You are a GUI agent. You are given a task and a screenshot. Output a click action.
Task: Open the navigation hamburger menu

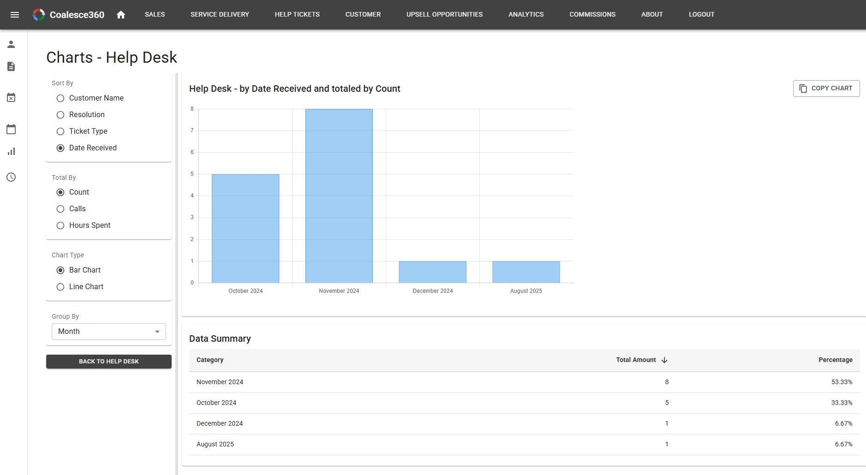[x=15, y=14]
